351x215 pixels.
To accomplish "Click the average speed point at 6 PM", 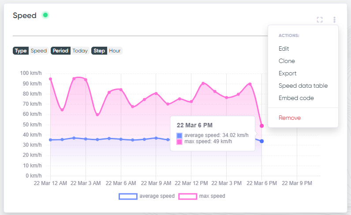I will pos(261,141).
